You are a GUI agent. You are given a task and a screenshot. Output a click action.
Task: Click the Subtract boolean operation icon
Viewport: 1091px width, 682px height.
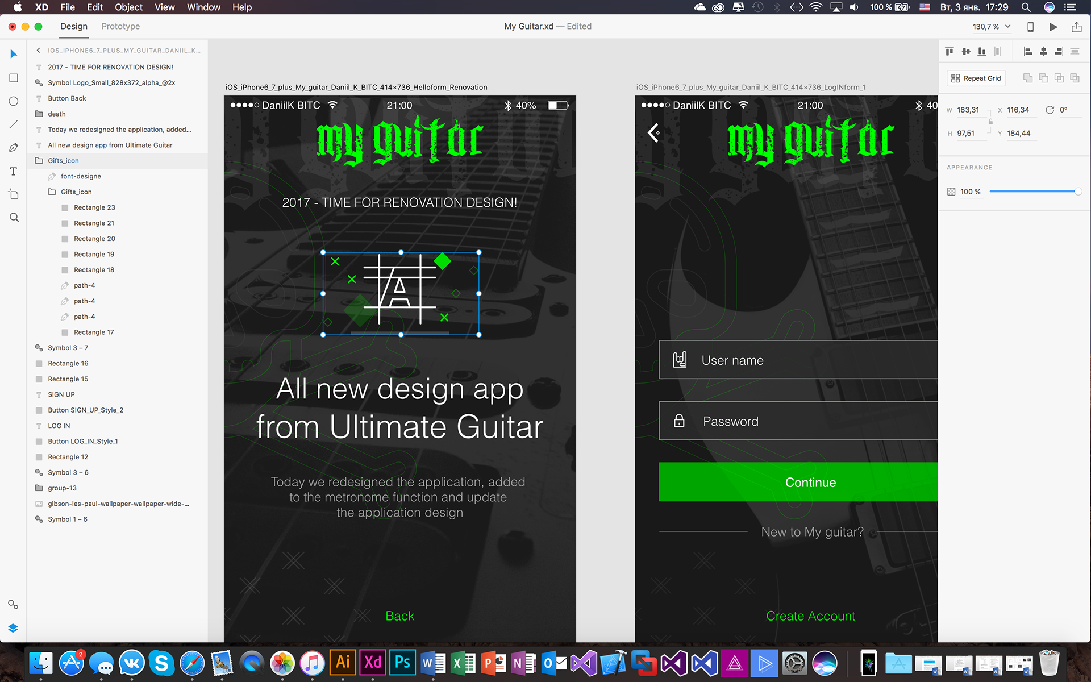coord(1043,78)
